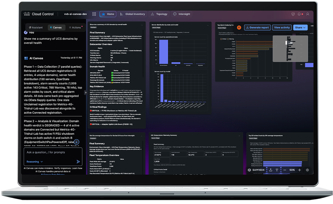Click the 'Key Evidence' heading
The image size is (333, 204).
click(97, 86)
